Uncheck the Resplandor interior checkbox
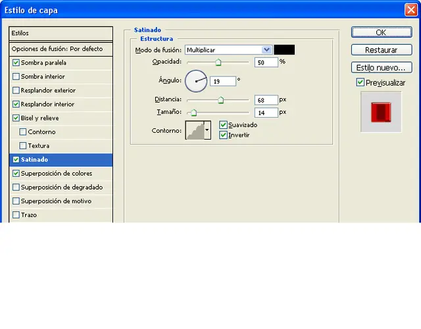421x329 pixels. click(16, 104)
